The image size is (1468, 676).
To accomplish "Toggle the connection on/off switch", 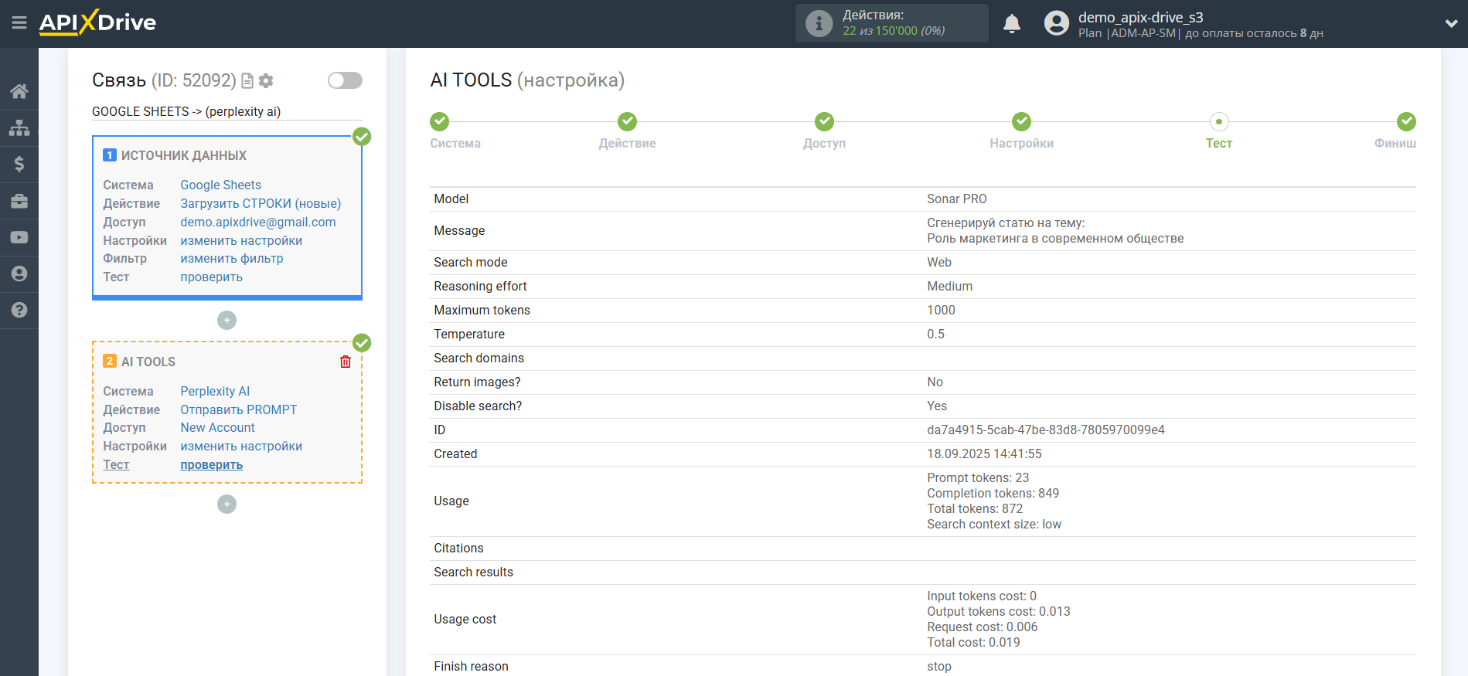I will click(x=345, y=80).
